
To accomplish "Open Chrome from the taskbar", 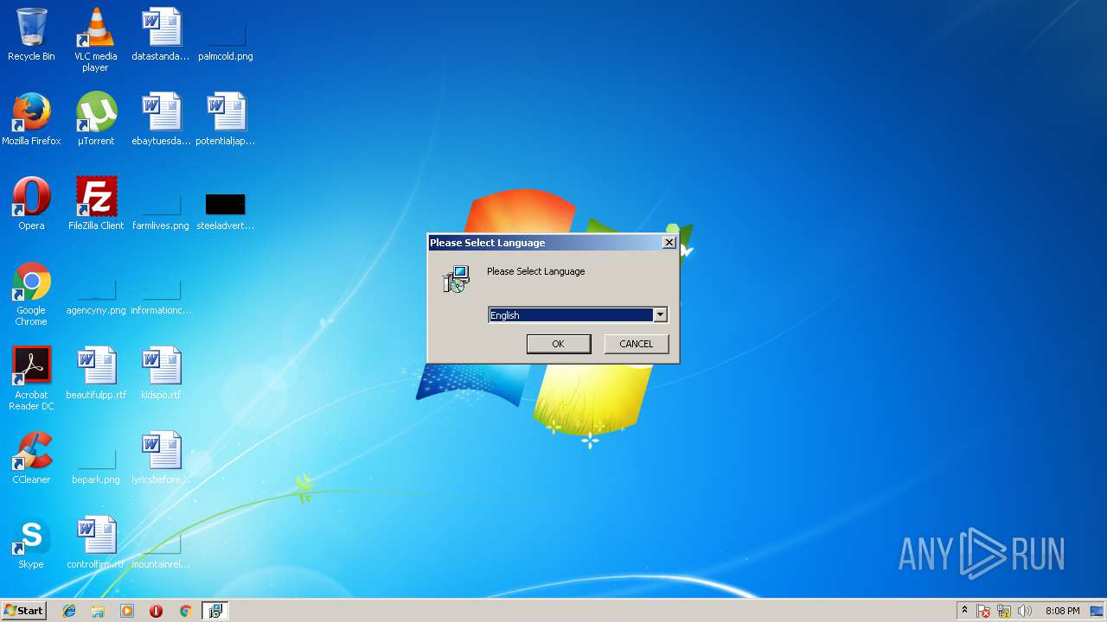I will tap(185, 611).
